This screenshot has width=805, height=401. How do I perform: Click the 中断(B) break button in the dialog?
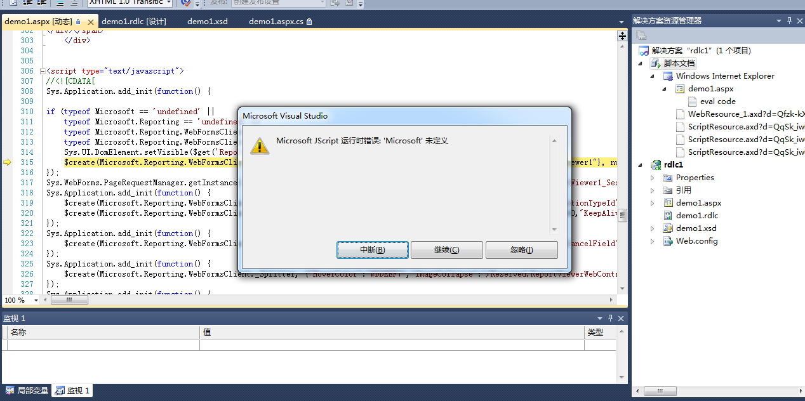(372, 250)
